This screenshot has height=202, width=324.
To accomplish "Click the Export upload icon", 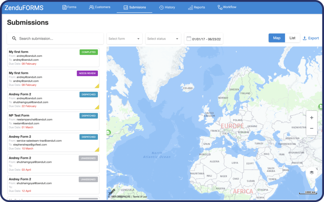I will (305, 38).
